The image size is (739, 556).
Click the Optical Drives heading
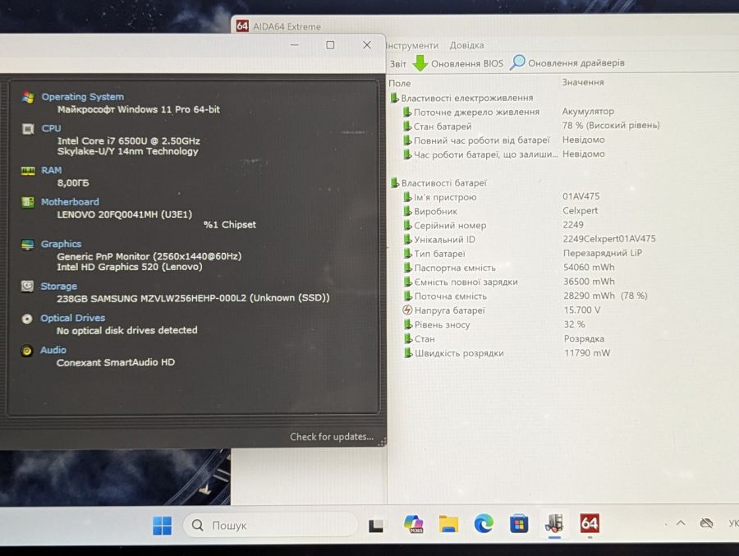pos(72,318)
